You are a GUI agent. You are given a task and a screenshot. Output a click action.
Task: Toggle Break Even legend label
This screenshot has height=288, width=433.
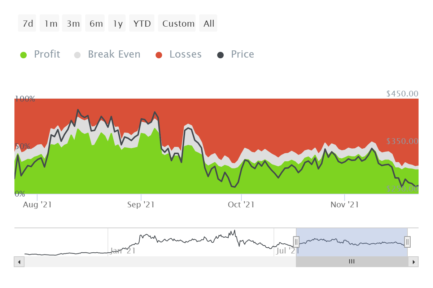click(114, 54)
